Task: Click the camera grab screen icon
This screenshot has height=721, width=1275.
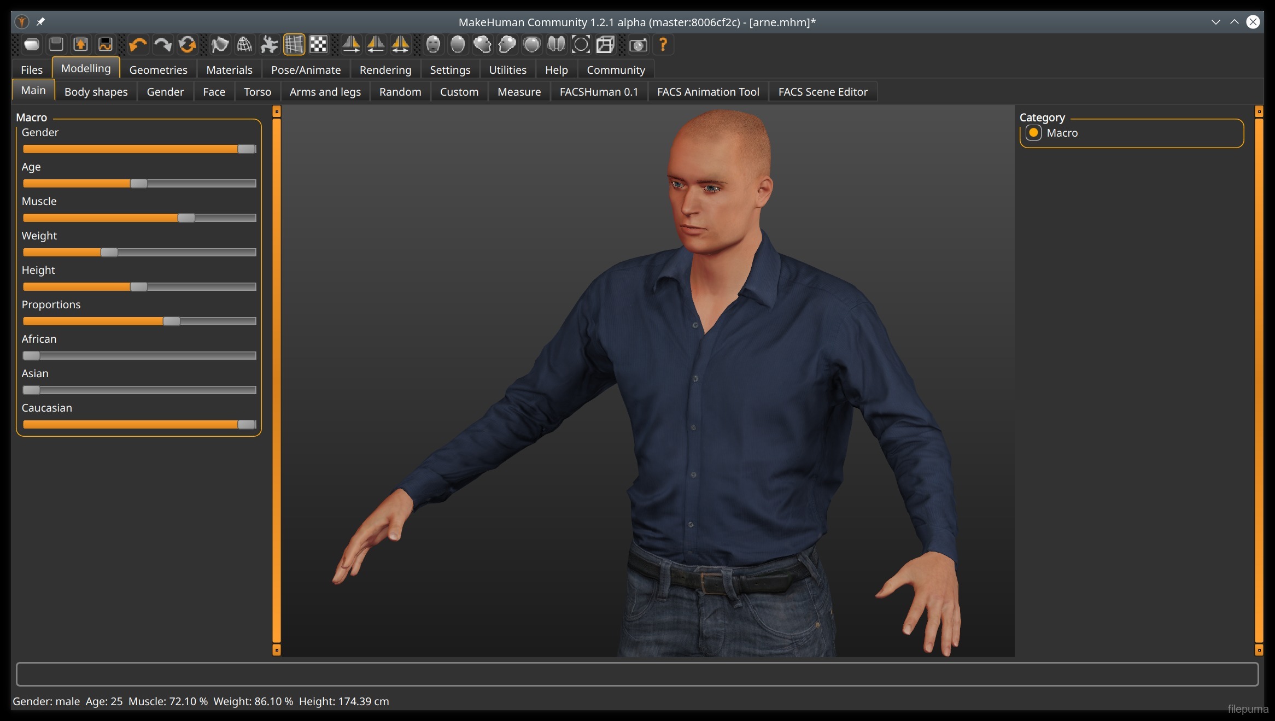Action: [x=638, y=45]
